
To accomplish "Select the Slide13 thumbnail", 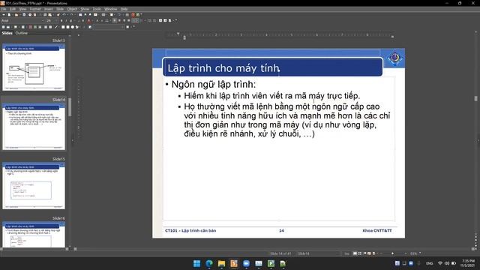I will point(34,67).
